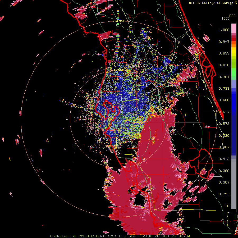Click the NEXLAB-College of DuPage label
The height and width of the screenshot is (238, 238).
point(211,3)
